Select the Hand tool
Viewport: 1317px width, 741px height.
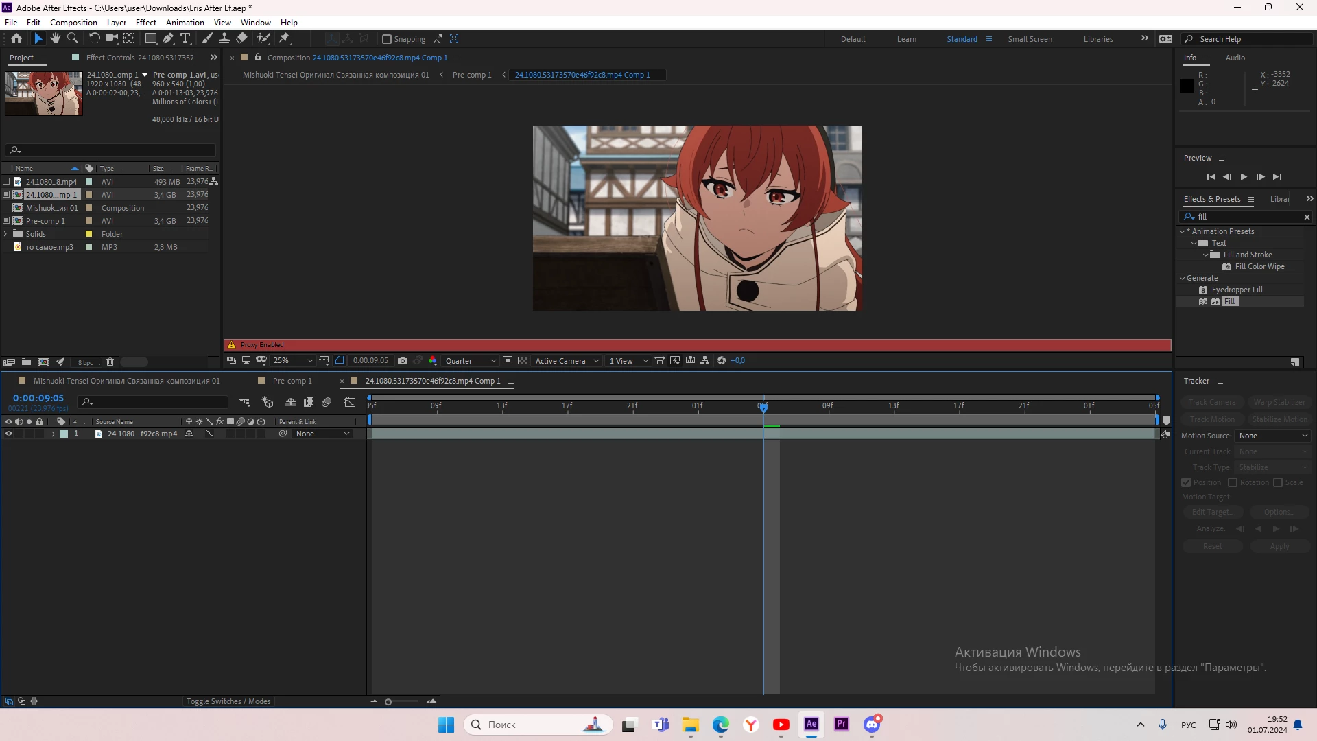(56, 38)
